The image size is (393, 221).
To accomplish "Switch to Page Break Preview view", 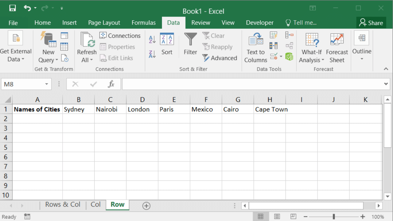I will coord(293,217).
